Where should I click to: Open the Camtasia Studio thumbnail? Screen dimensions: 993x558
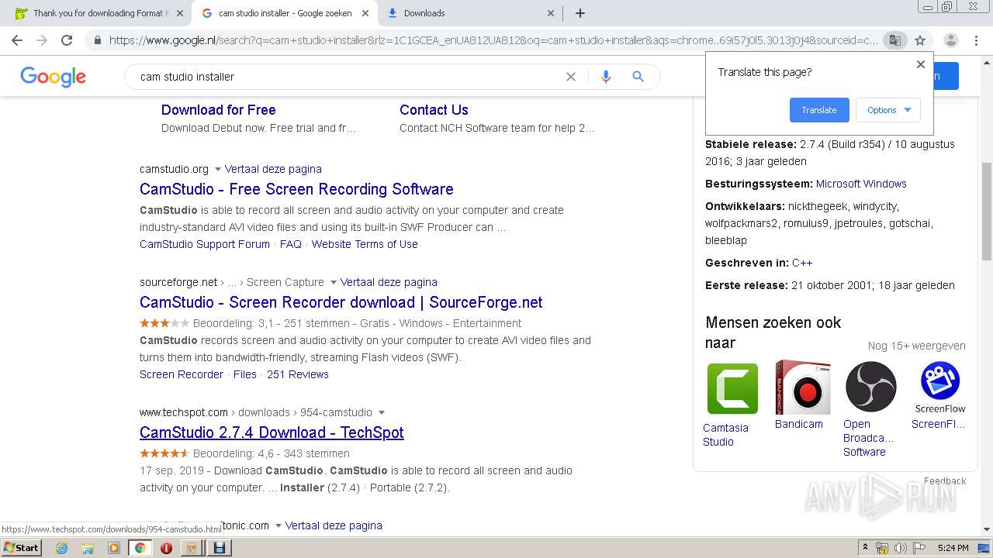pyautogui.click(x=732, y=389)
